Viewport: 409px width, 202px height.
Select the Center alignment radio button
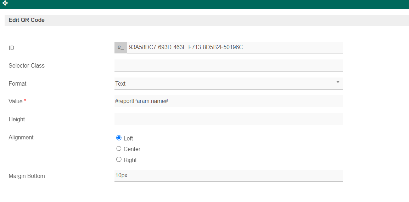point(119,149)
